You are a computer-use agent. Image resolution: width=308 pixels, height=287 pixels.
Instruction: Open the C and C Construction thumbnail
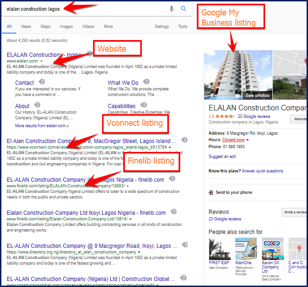[297, 249]
